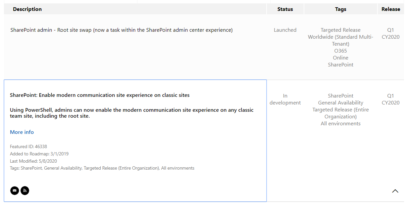Image resolution: width=407 pixels, height=203 pixels.
Task: Expand the Root site swap feature row
Action: [x=121, y=30]
